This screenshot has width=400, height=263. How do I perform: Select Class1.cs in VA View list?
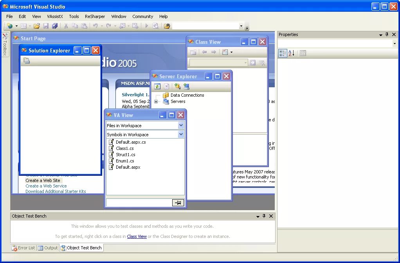(124, 148)
